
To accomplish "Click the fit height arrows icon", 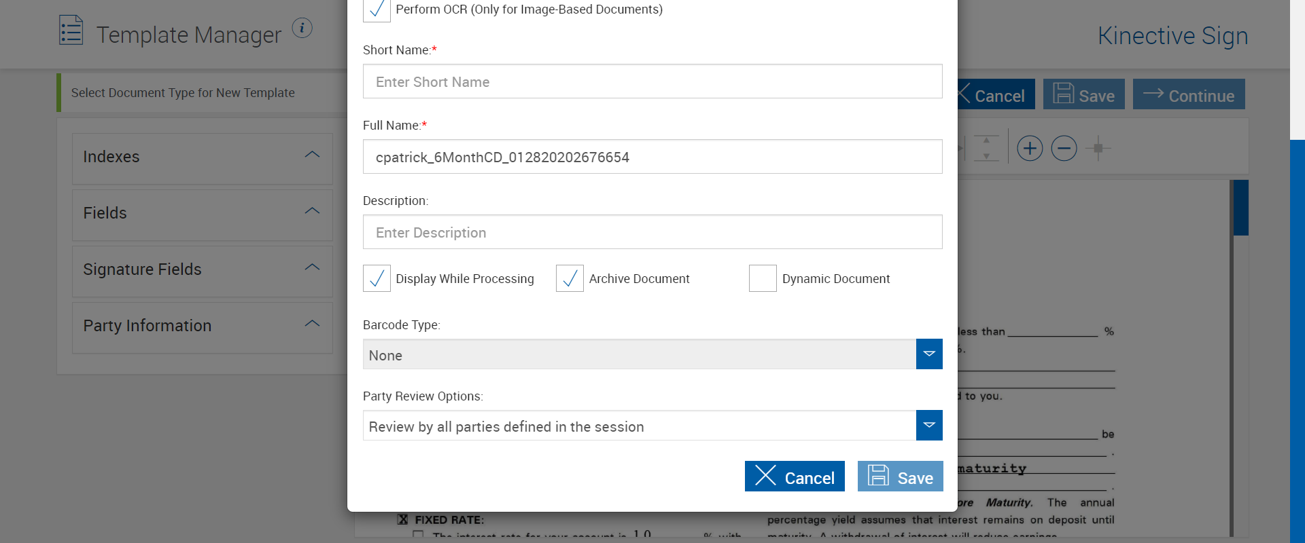I will click(x=986, y=148).
